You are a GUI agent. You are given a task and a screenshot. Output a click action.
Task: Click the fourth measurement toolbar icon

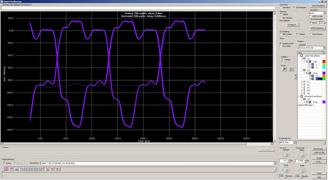coord(21,169)
